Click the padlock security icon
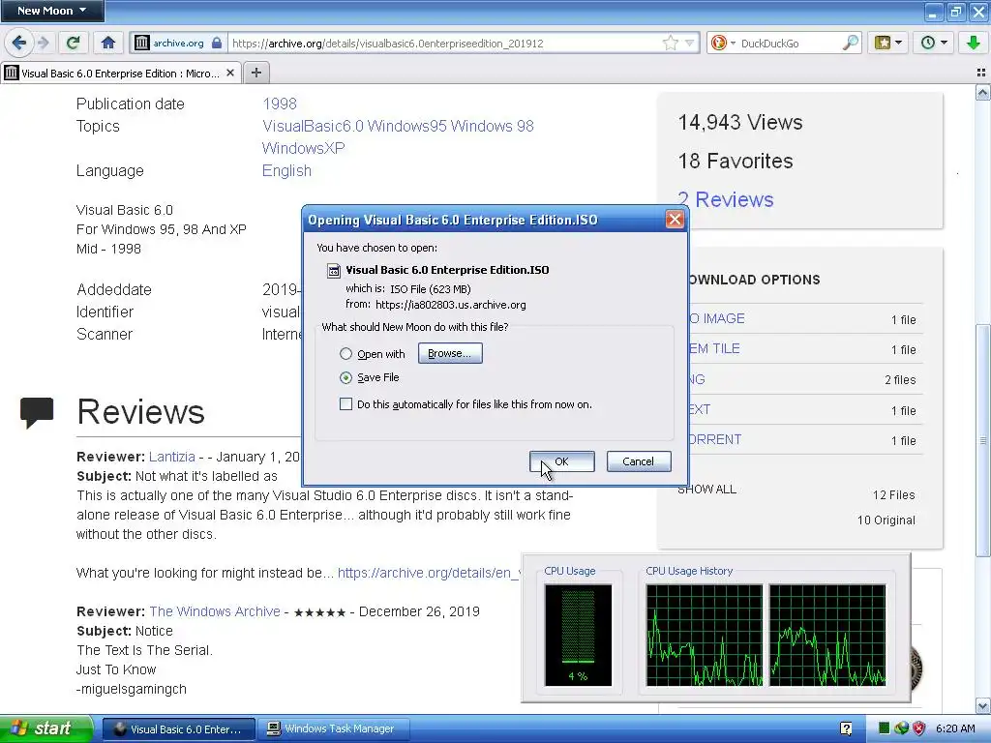Viewport: 991px width, 743px height. 217,43
